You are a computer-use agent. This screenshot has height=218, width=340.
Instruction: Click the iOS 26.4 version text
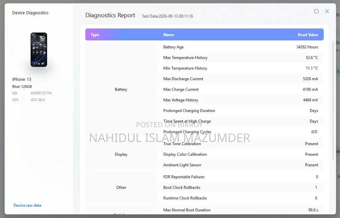(x=38, y=100)
